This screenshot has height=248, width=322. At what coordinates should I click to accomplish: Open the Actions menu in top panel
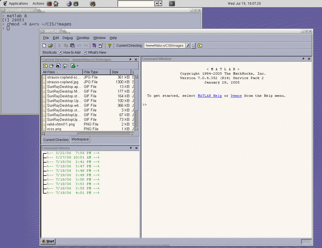tap(38, 4)
